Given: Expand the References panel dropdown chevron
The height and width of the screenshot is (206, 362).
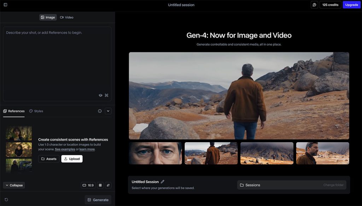Looking at the screenshot, I should click(108, 111).
